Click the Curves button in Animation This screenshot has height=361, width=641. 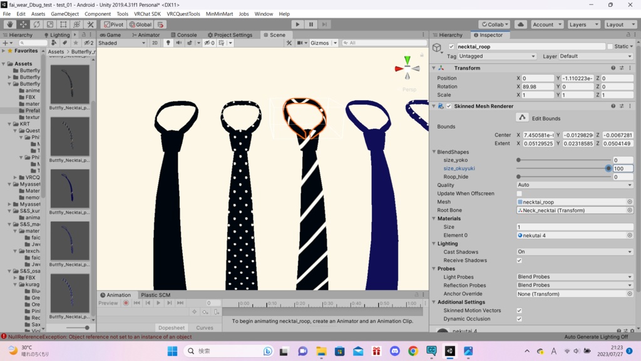click(x=204, y=328)
